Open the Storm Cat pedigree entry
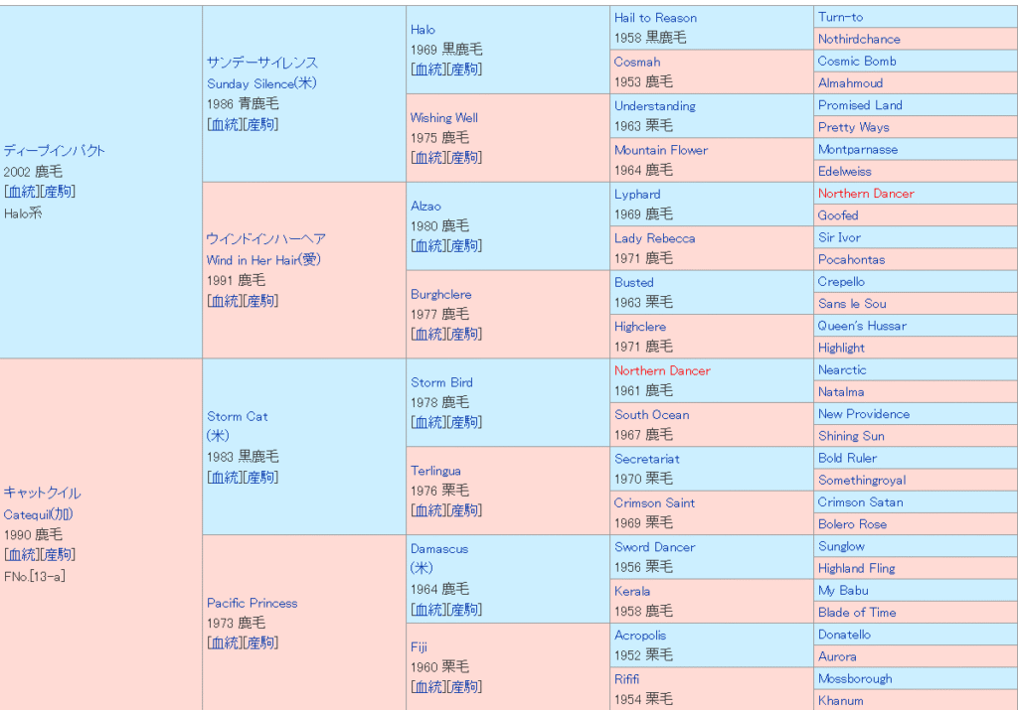Viewport: 1018px width, 710px height. (237, 417)
